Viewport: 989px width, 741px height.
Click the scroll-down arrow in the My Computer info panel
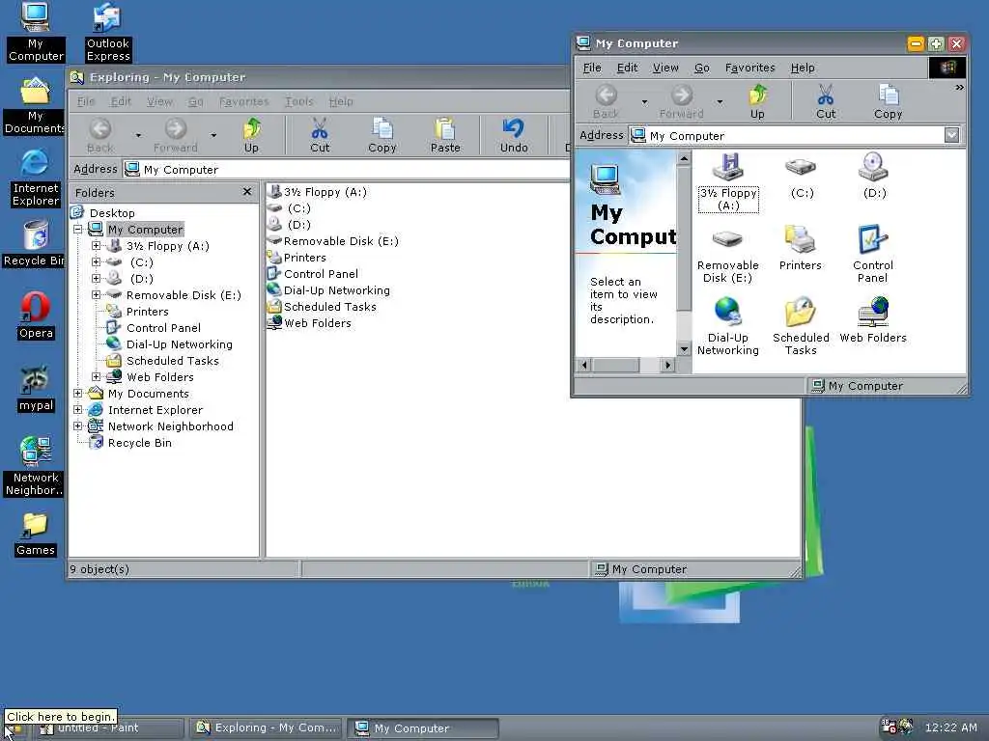click(685, 349)
